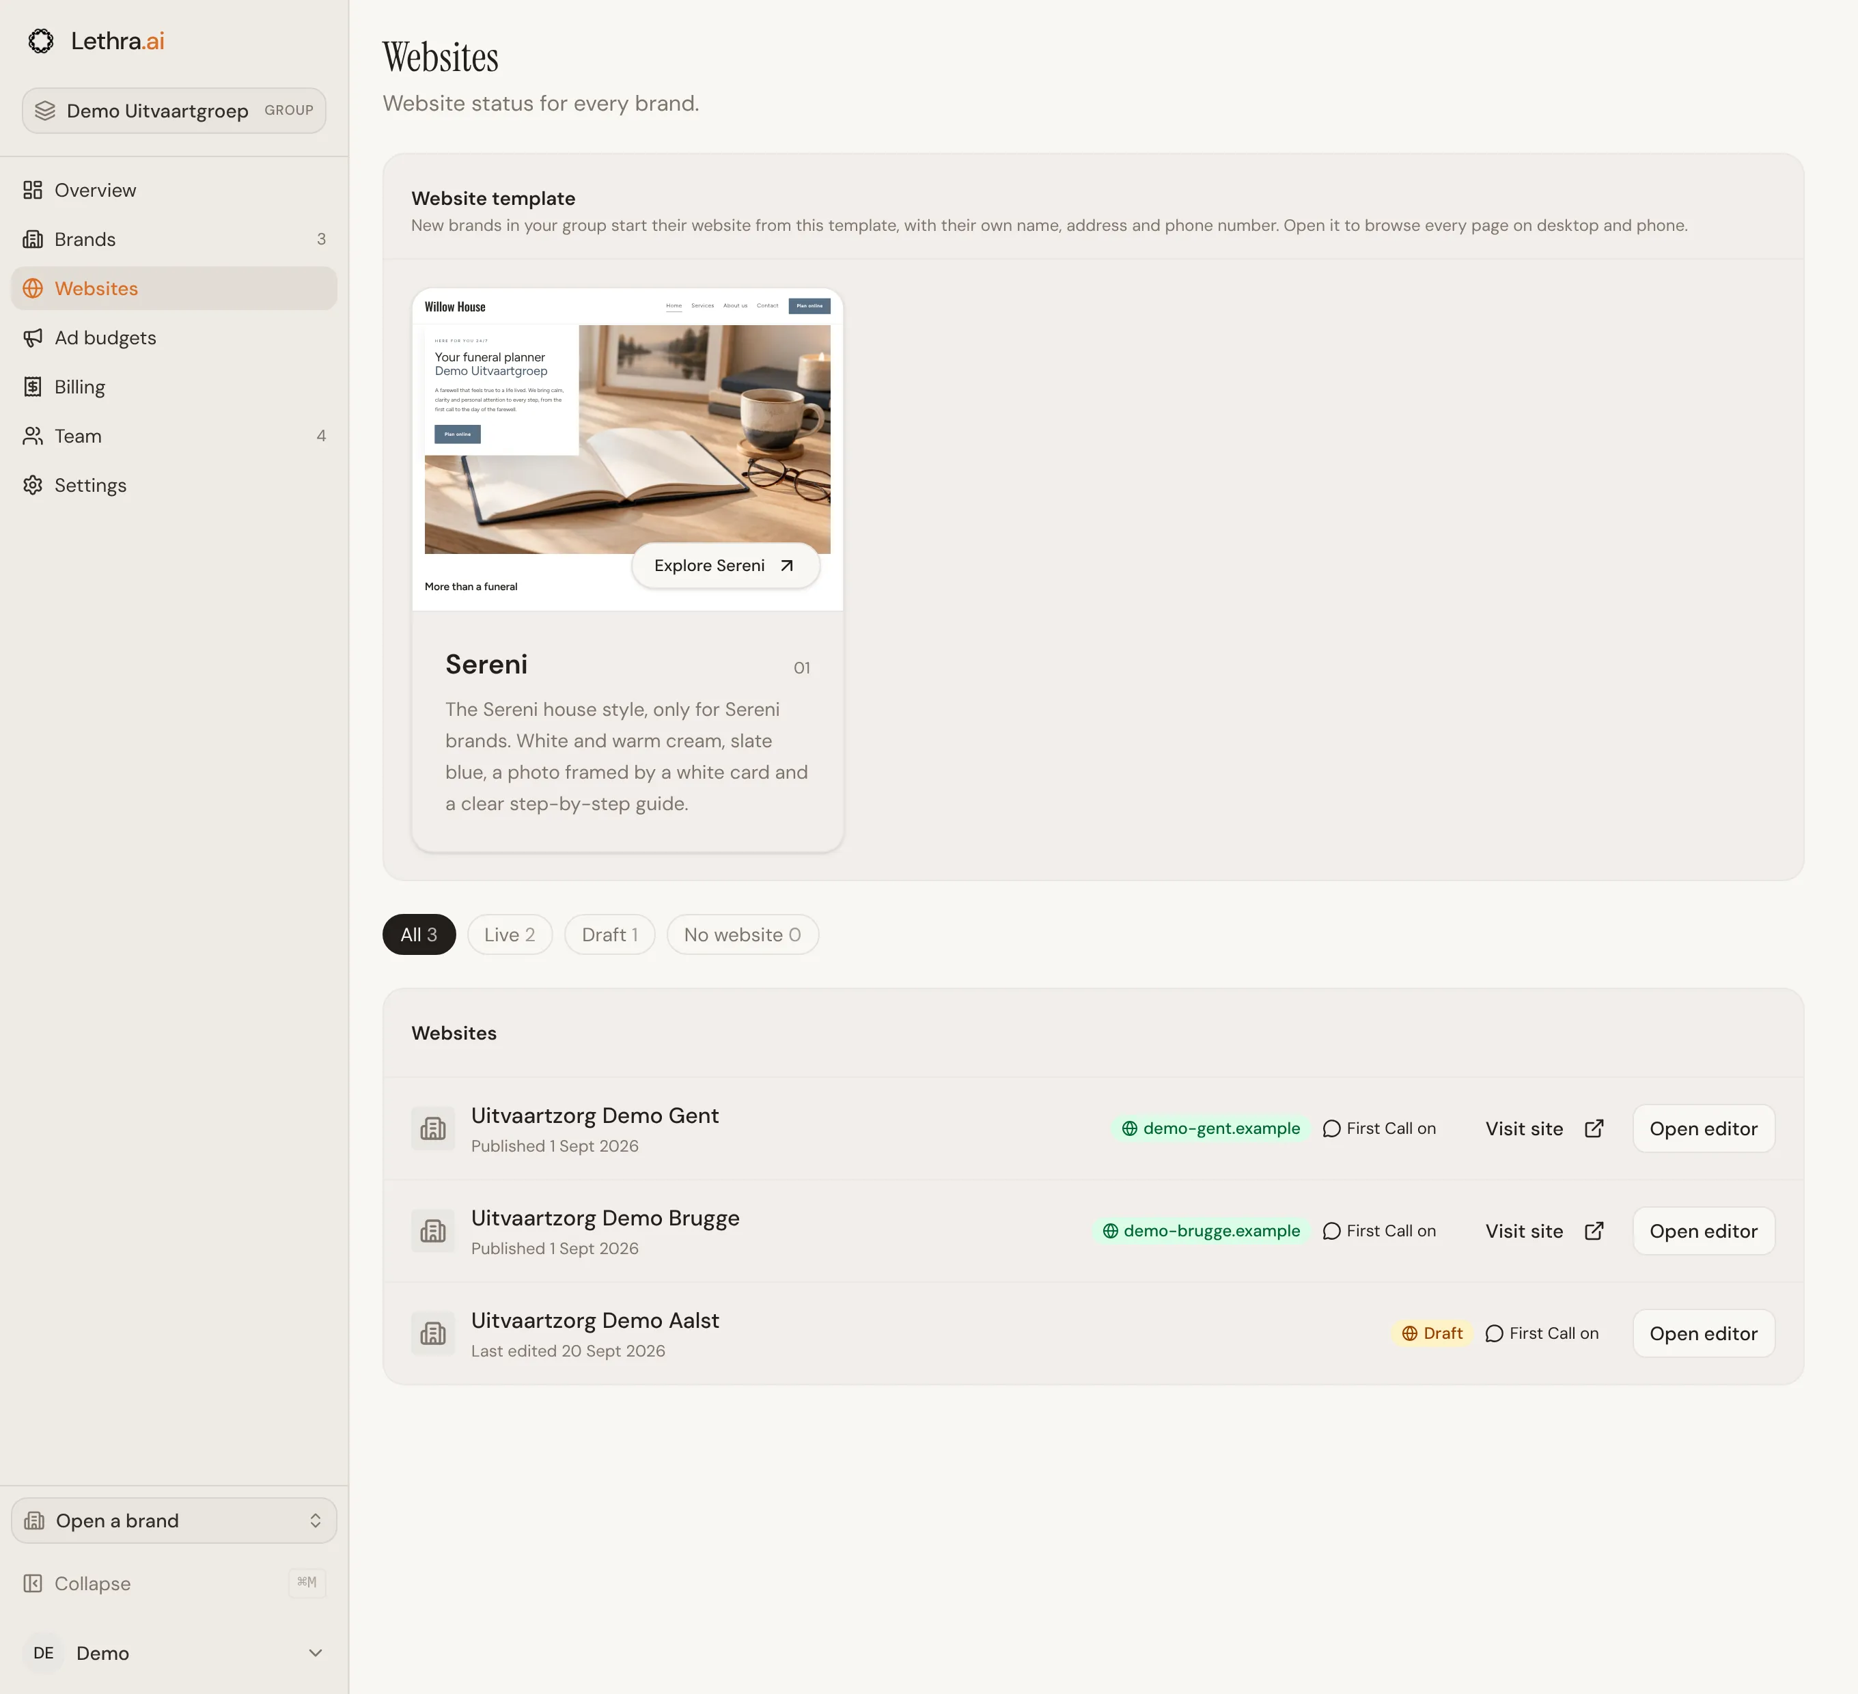Viewport: 1858px width, 1694px height.
Task: Go to Overview in the sidebar
Action: (174, 190)
